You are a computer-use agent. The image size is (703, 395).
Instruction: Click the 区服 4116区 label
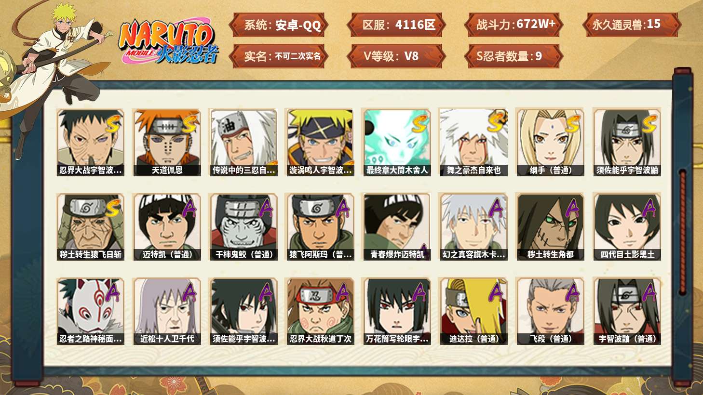pyautogui.click(x=396, y=25)
